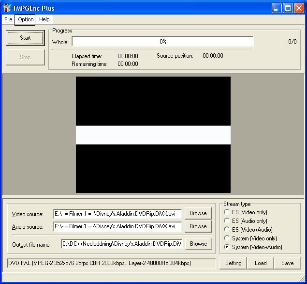This screenshot has width=307, height=284.
Task: Select ES (Video+Audio) stream type
Action: (x=249, y=229)
